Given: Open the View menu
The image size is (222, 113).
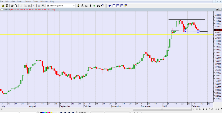Looking at the screenshot, I should [x=13, y=2].
